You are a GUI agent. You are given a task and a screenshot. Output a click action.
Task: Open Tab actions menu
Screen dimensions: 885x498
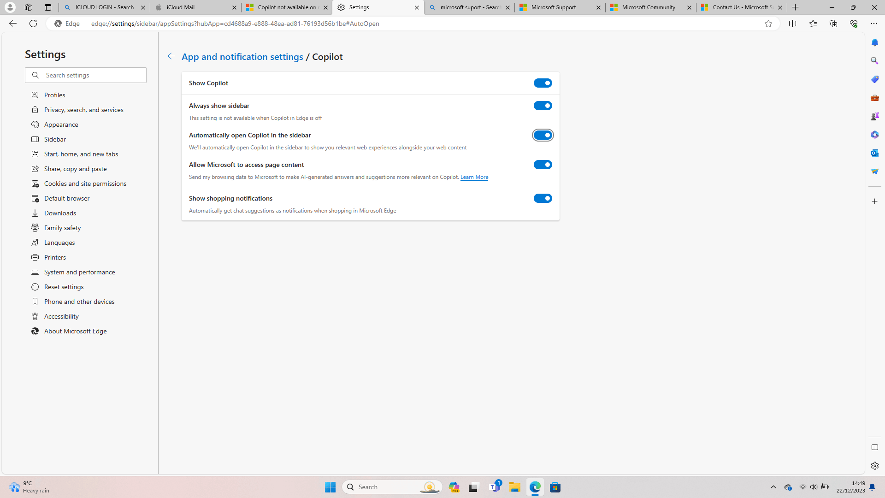point(47,7)
